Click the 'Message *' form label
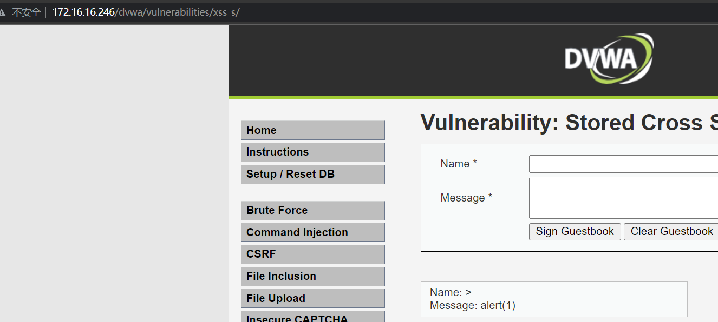The width and height of the screenshot is (718, 322). coord(466,198)
